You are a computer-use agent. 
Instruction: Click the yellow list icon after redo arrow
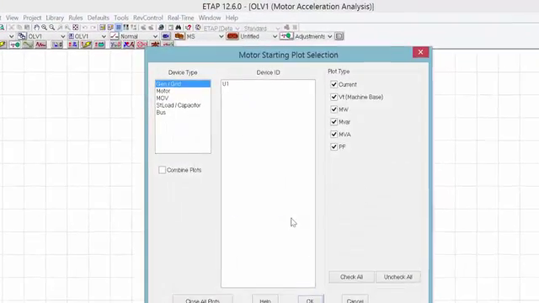[x=103, y=28]
